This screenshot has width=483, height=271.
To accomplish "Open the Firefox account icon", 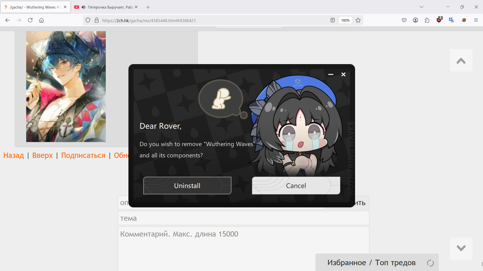I will 416,20.
